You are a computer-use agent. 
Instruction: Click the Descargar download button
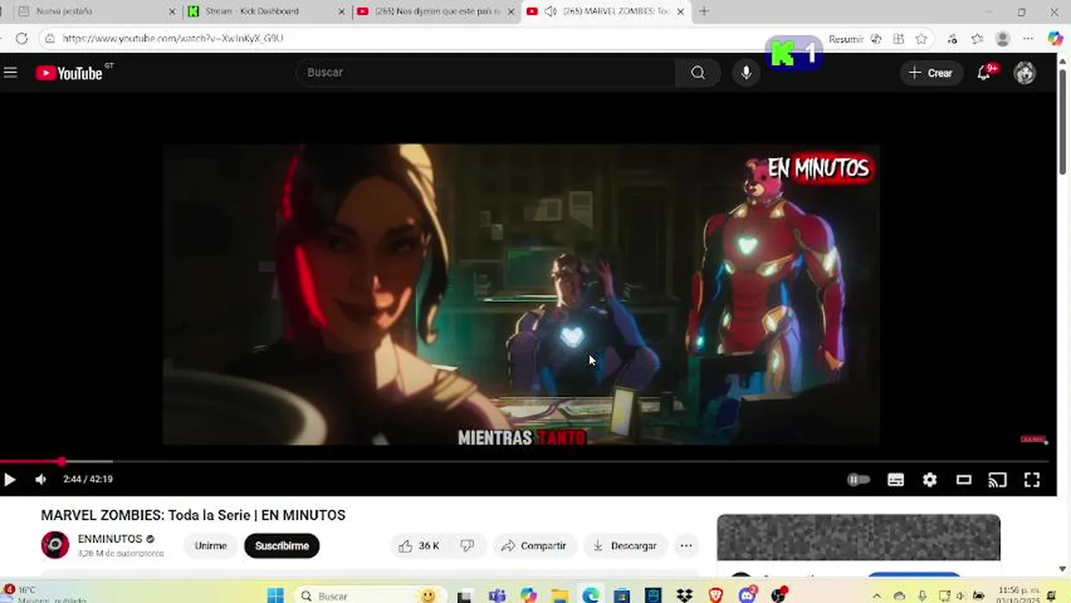[x=625, y=546]
